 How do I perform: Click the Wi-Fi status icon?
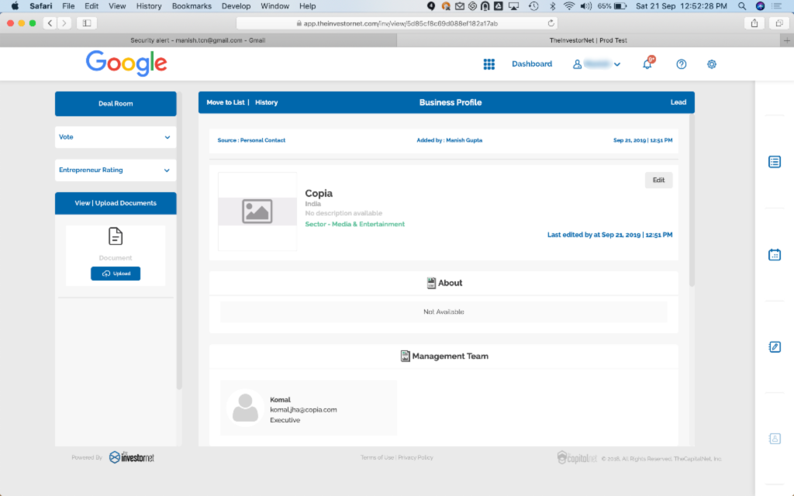[569, 6]
